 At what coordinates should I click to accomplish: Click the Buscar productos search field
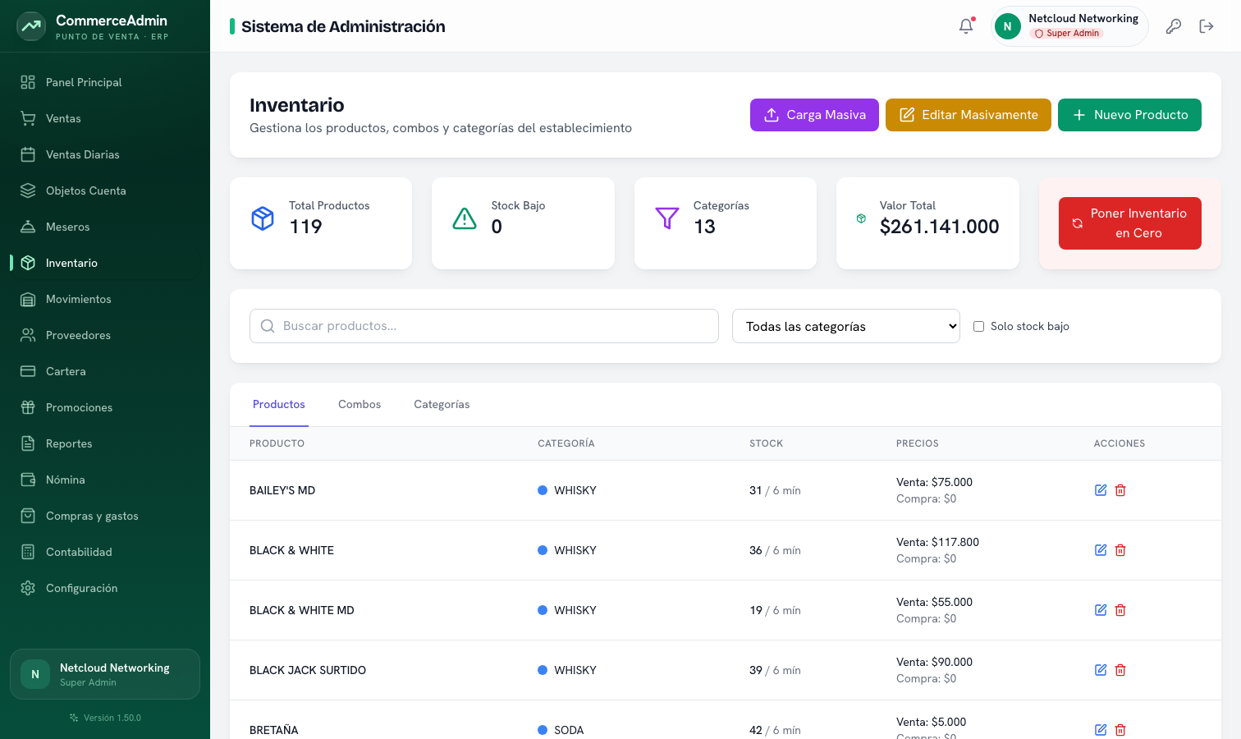pyautogui.click(x=484, y=326)
